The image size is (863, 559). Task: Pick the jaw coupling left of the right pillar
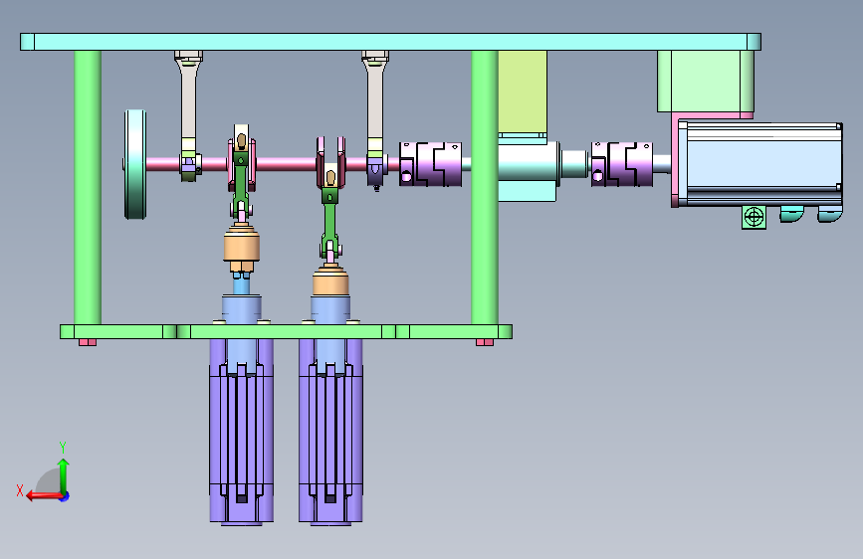pos(430,164)
